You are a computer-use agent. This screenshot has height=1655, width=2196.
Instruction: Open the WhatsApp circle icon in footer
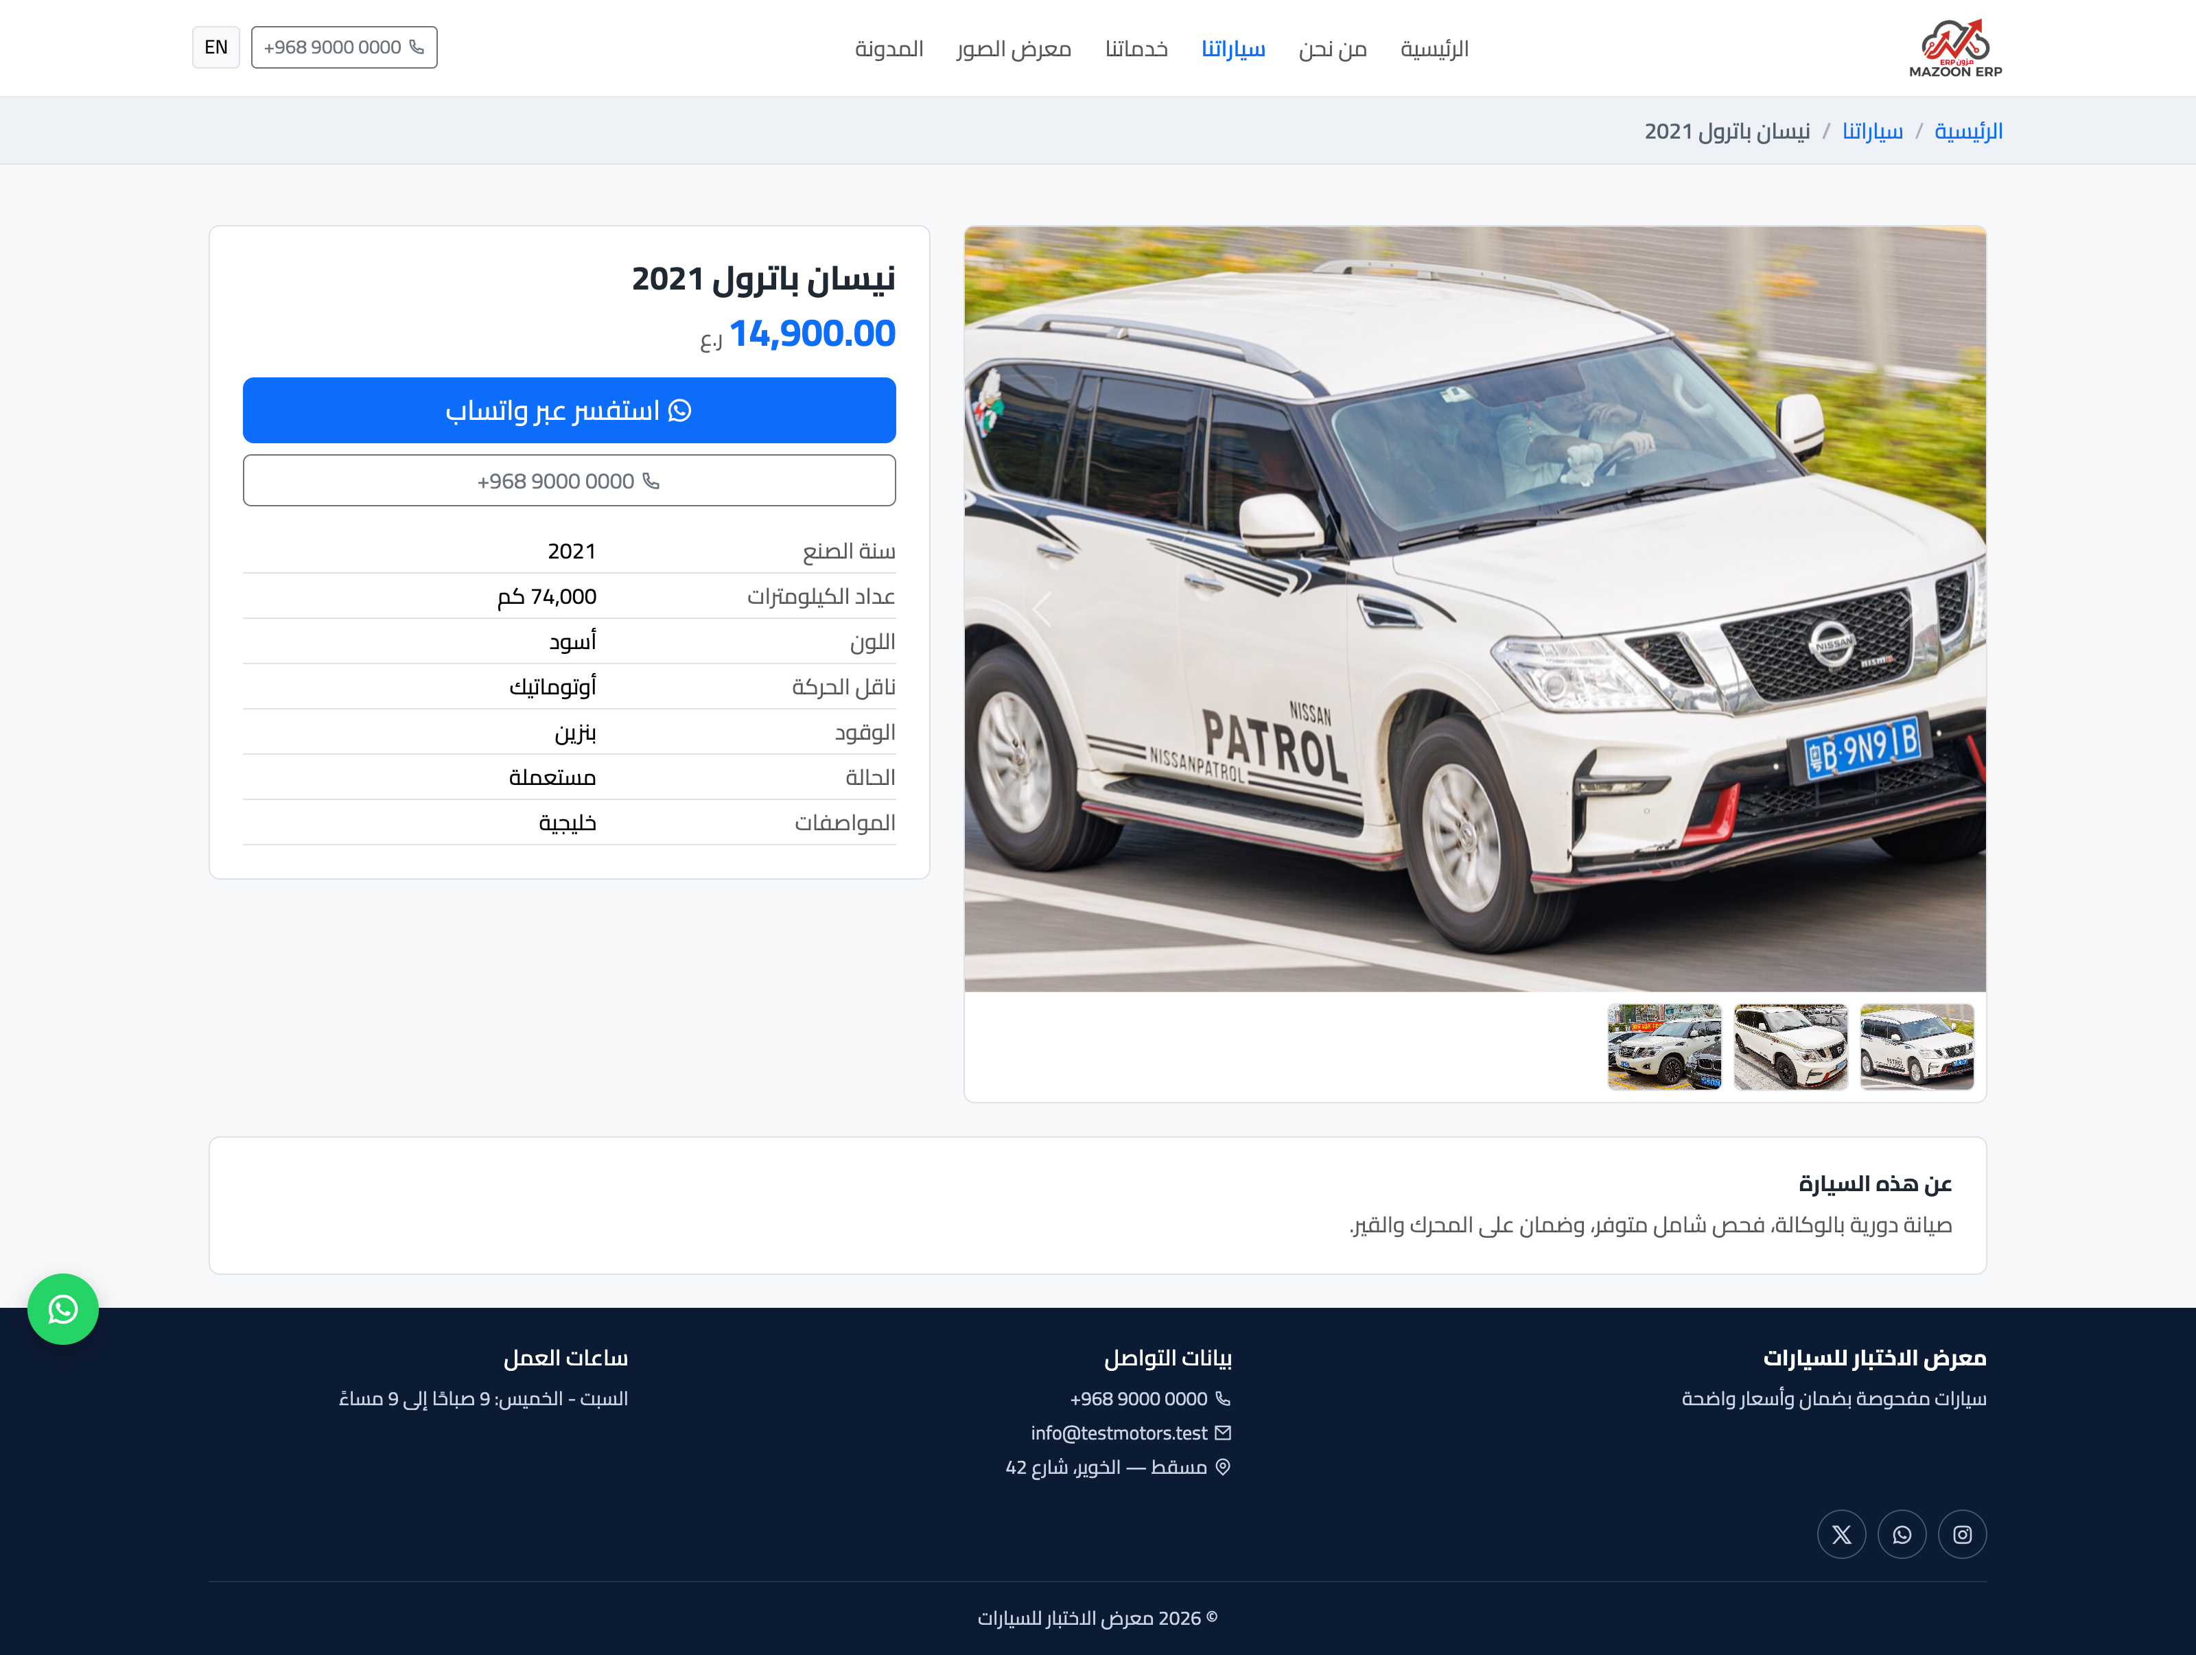click(1901, 1534)
